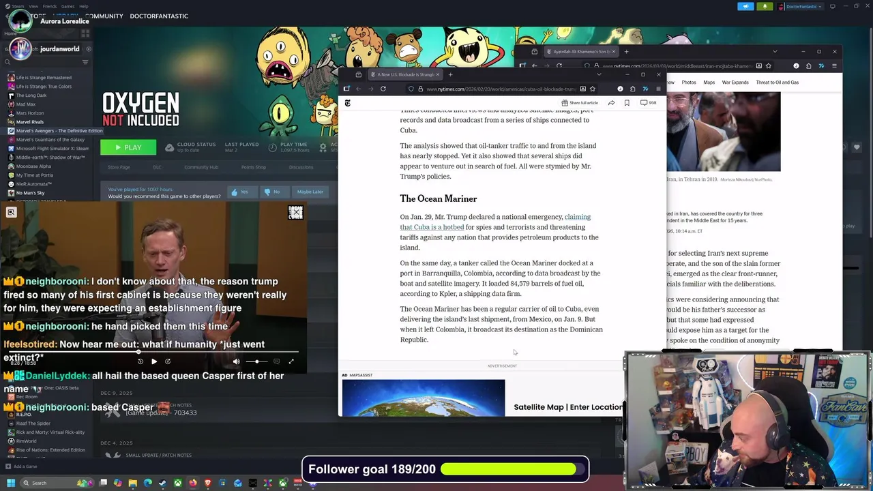Select No Man's Sky in library list
This screenshot has height=491, width=873.
pos(30,193)
